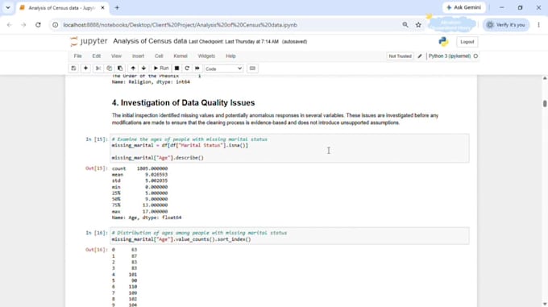The image size is (548, 307).
Task: Cut selected cells with the scissors icon
Action: tap(98, 68)
